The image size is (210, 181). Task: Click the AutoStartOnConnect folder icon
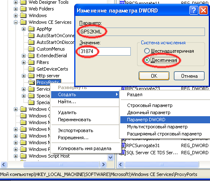point(31,36)
